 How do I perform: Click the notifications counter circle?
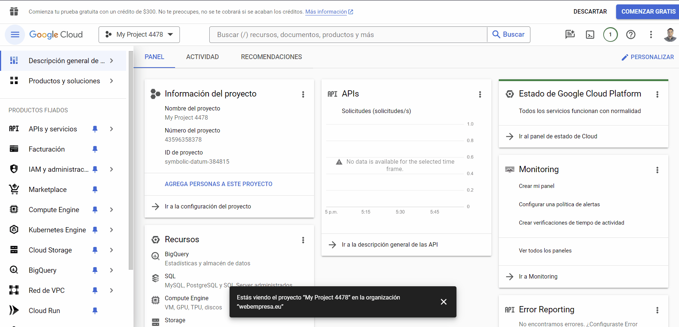(x=610, y=34)
